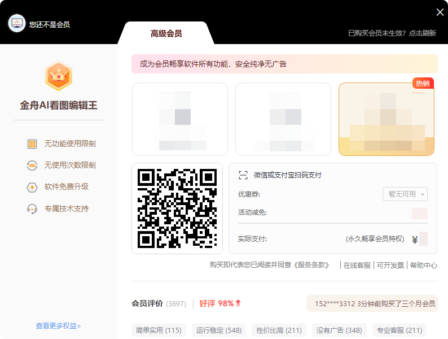Open the 《服务条款》 link
Viewport: 448px width, 339px height.
pos(311,265)
